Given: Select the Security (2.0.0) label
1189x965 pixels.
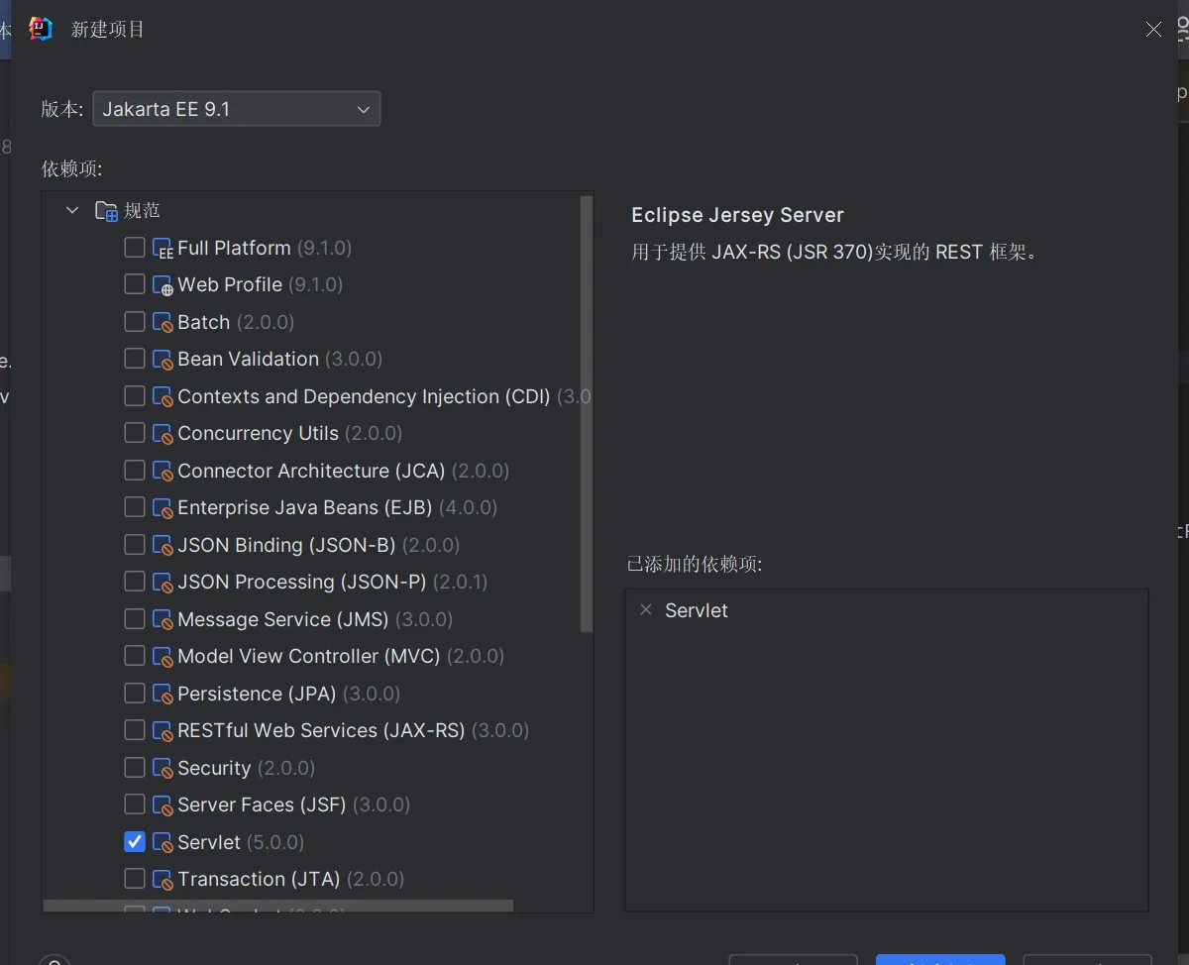Looking at the screenshot, I should 247,768.
